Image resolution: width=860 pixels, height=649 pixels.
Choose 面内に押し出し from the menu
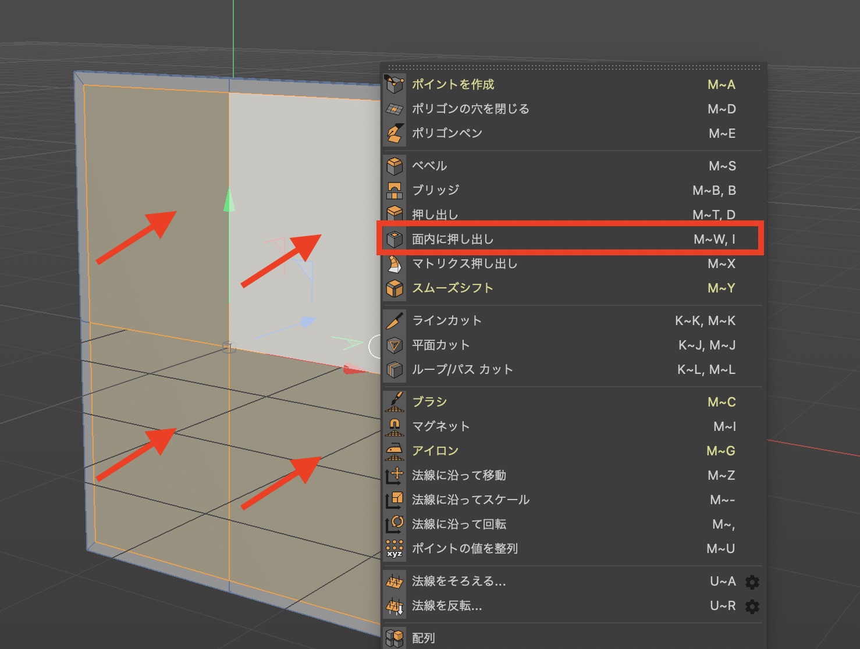(x=453, y=239)
